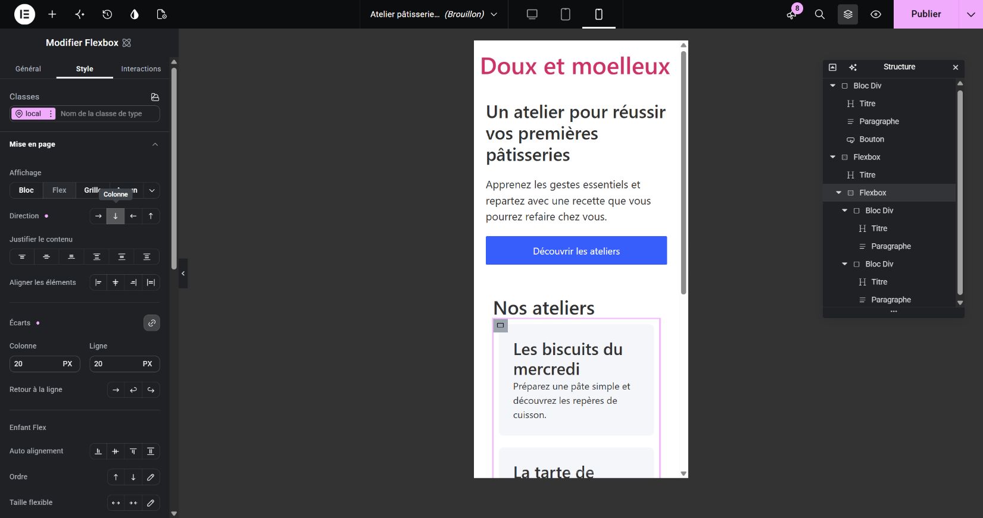Viewport: 983px width, 518px height.
Task: Select Flex display option under Affichage
Action: [x=60, y=190]
